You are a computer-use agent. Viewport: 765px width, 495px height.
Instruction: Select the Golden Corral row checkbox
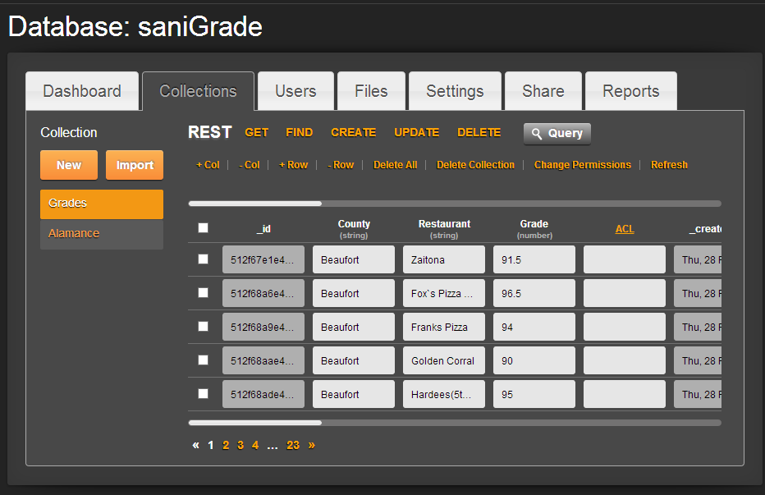coord(204,360)
